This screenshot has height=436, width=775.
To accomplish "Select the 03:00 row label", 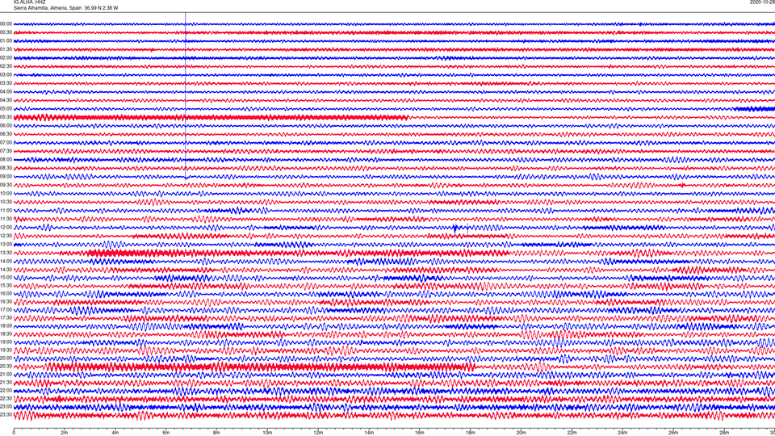I will [6, 75].
